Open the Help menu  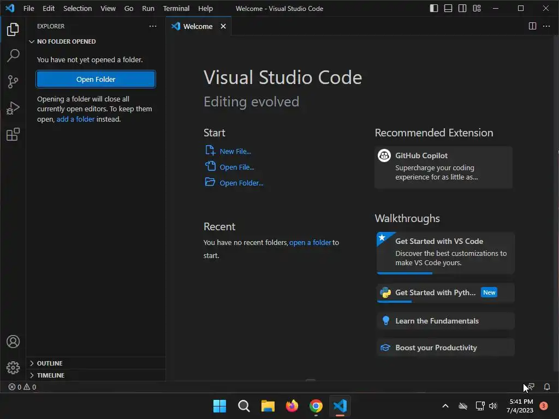click(x=205, y=8)
